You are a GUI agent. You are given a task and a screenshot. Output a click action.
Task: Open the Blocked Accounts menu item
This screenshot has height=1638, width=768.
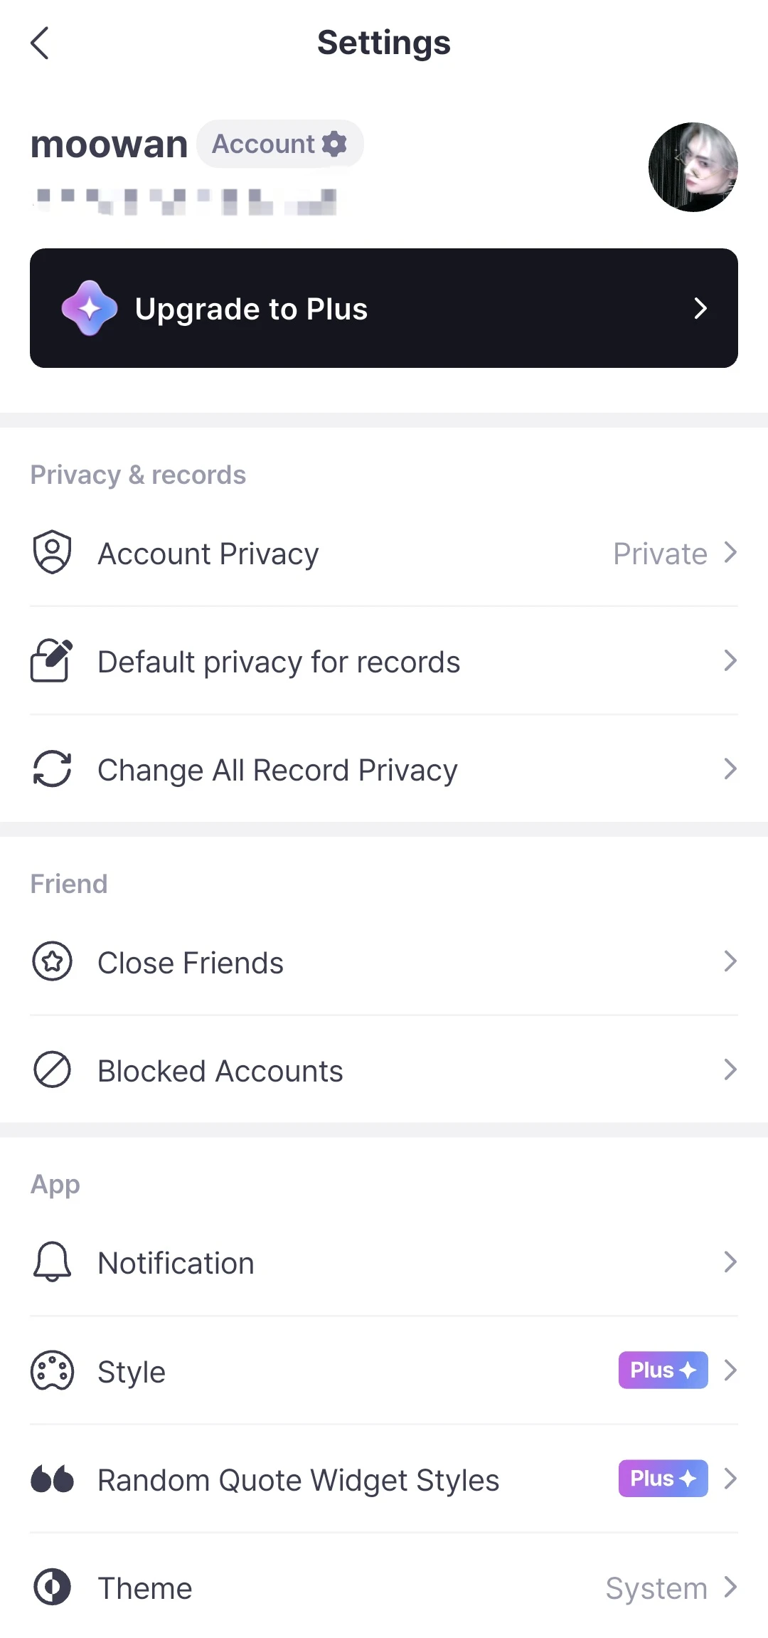220,1071
